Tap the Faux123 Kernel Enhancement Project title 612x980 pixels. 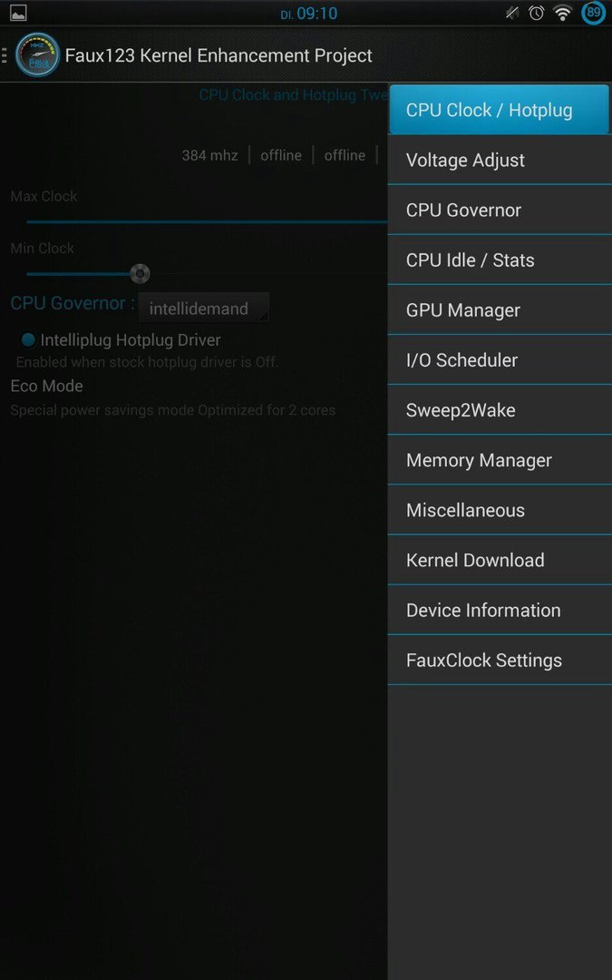coord(219,55)
